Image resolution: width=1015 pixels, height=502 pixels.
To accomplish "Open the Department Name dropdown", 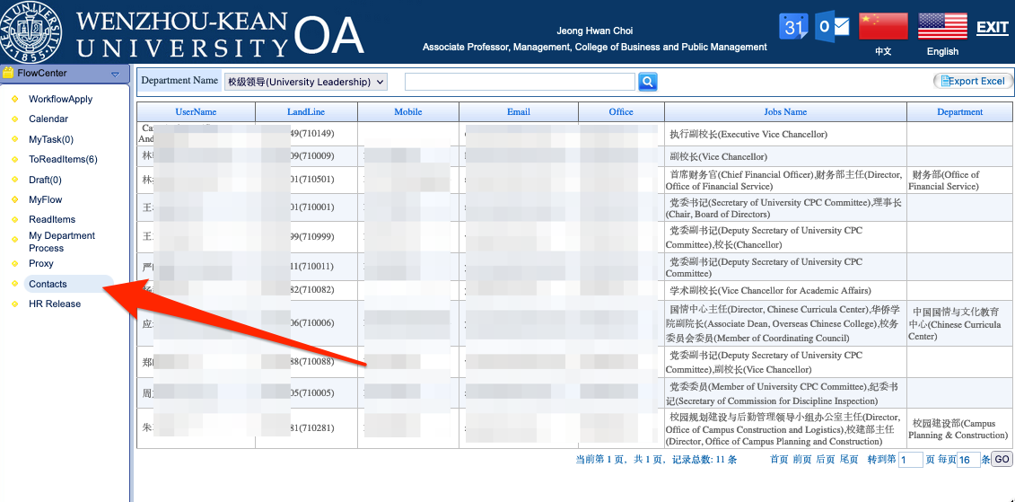I will click(x=305, y=82).
